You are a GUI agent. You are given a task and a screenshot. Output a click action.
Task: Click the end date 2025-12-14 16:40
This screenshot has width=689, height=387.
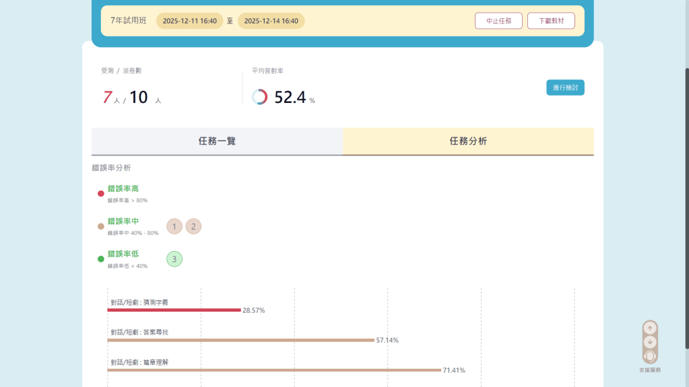click(271, 21)
